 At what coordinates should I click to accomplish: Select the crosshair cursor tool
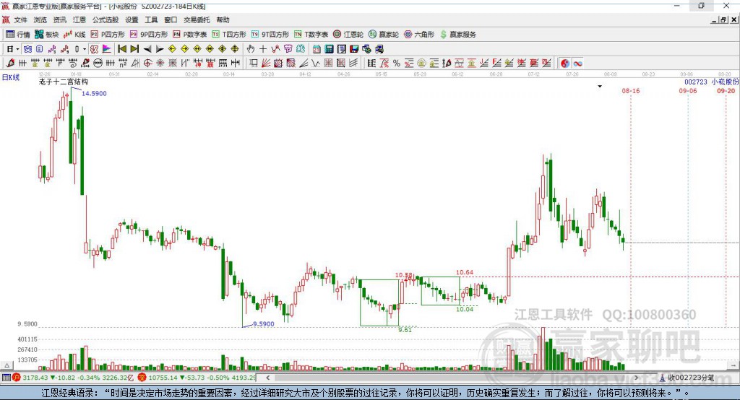click(263, 49)
